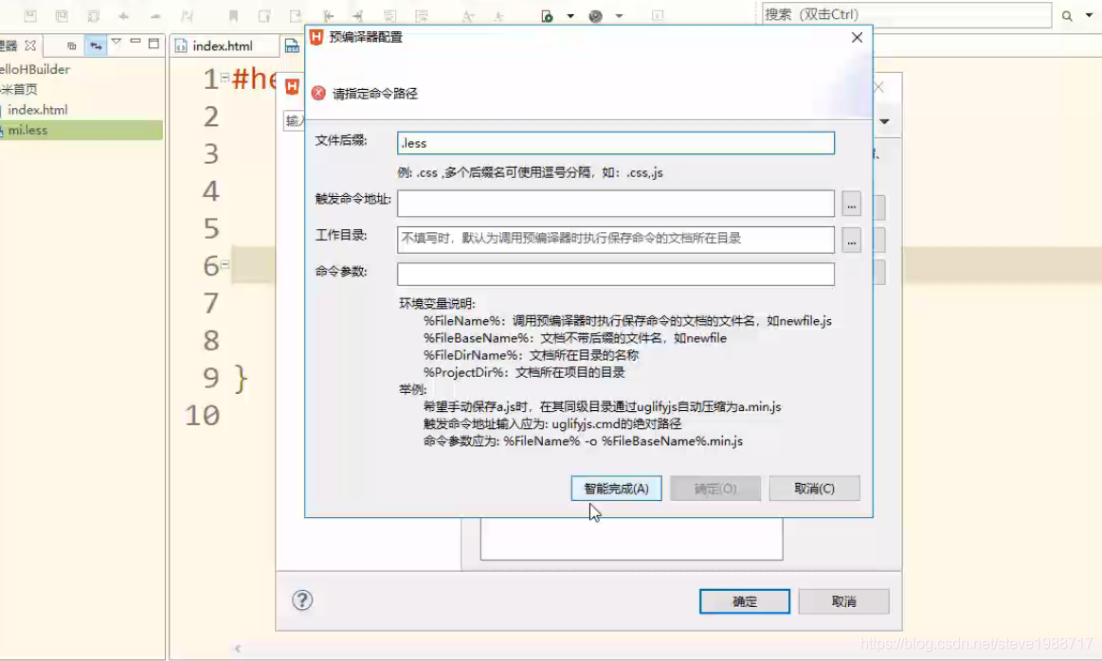Screen dimensions: 1102x661
Task: Click the magnifier icon beside the search box
Action: [1066, 15]
